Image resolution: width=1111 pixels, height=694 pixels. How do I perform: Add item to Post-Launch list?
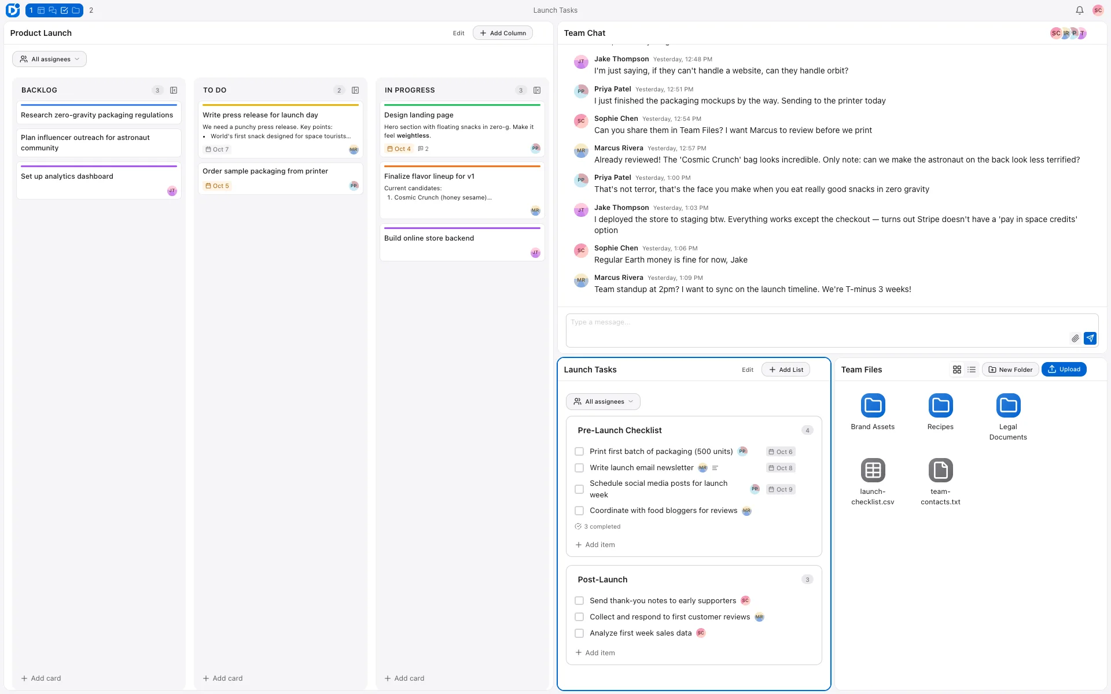tap(595, 653)
